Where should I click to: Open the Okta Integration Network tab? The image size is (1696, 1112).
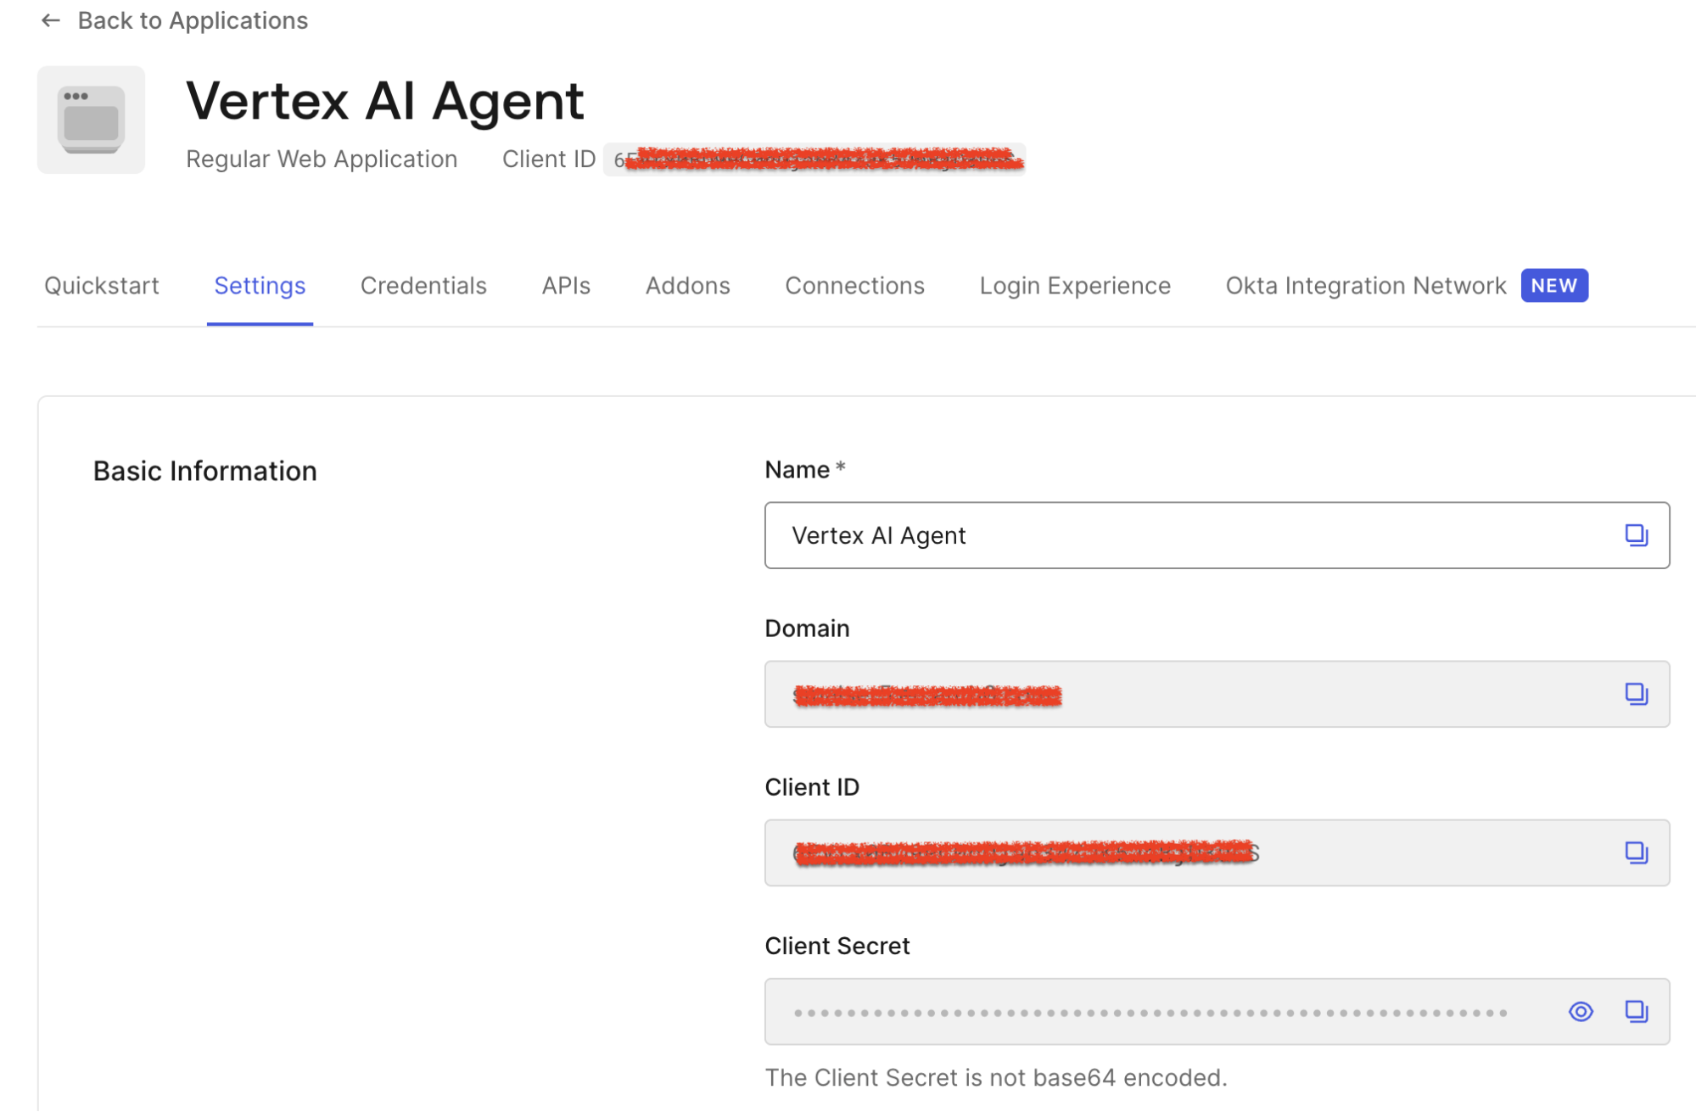(x=1364, y=286)
